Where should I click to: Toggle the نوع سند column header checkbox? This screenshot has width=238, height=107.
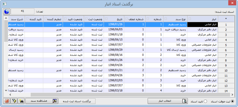(166, 19)
